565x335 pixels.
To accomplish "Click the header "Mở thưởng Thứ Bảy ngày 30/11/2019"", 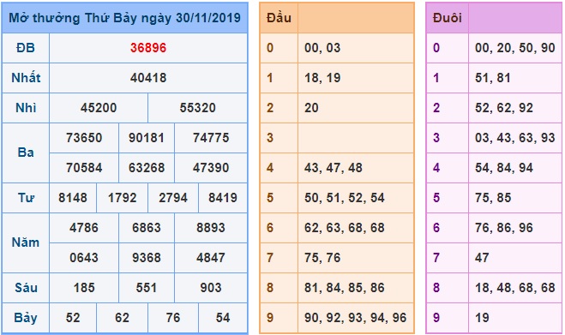I will pos(124,18).
